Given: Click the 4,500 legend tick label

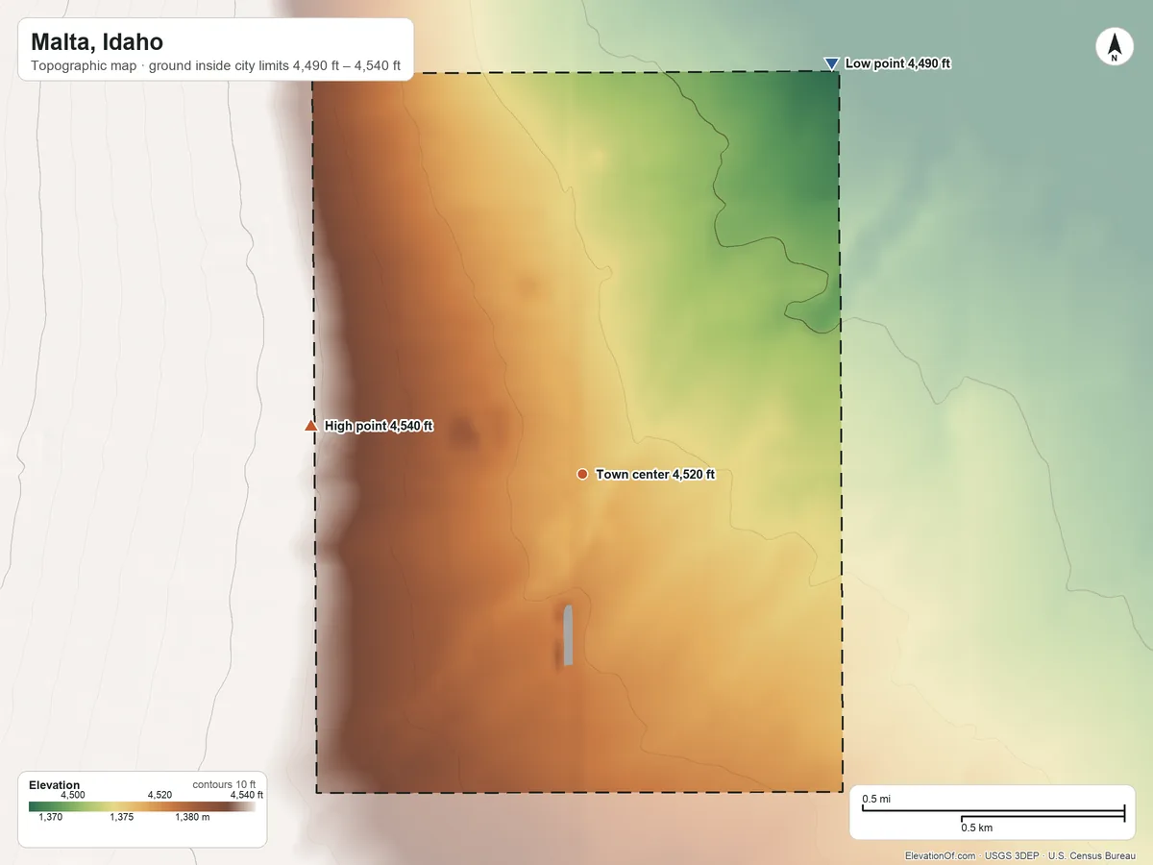Looking at the screenshot, I should click(73, 795).
